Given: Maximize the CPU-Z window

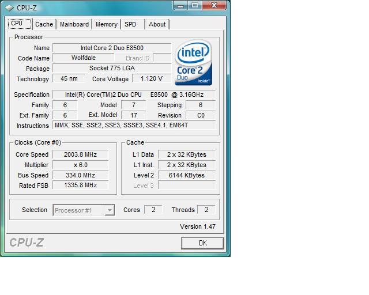Looking at the screenshot, I should tap(195, 5).
